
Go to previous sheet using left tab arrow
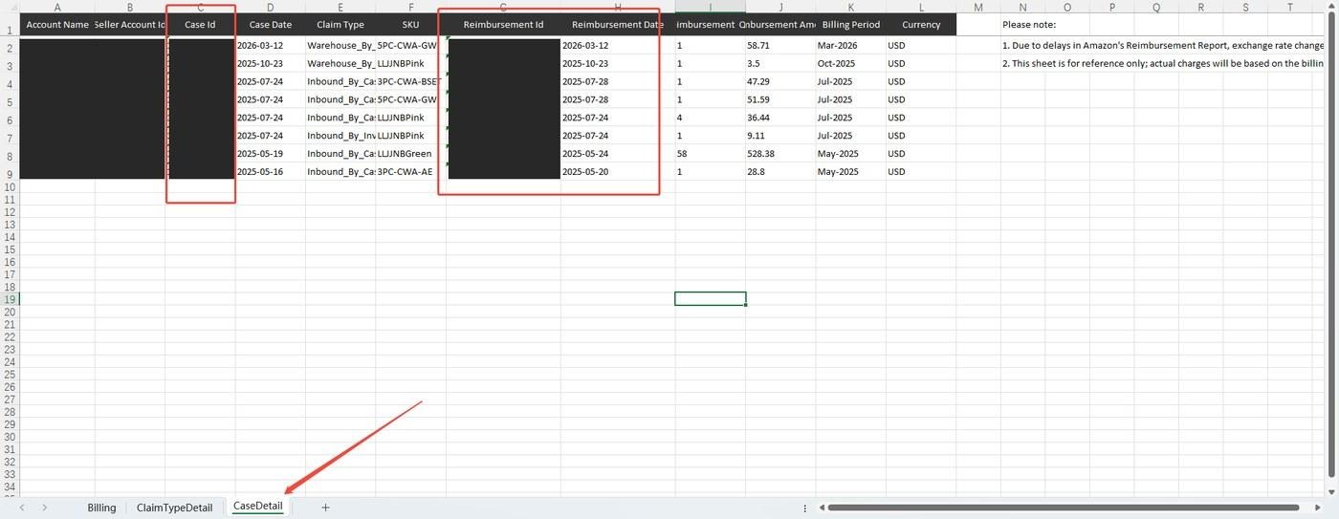tap(22, 508)
